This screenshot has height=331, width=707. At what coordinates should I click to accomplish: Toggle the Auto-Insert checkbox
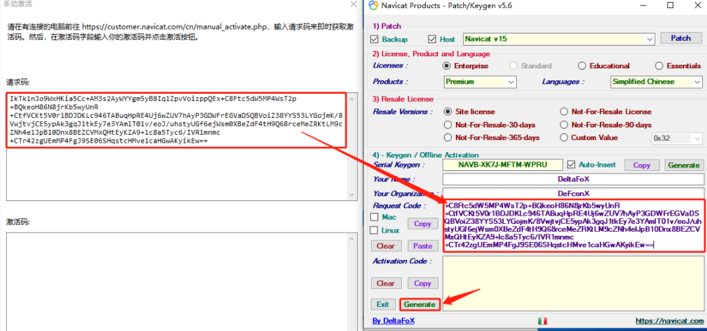point(571,165)
